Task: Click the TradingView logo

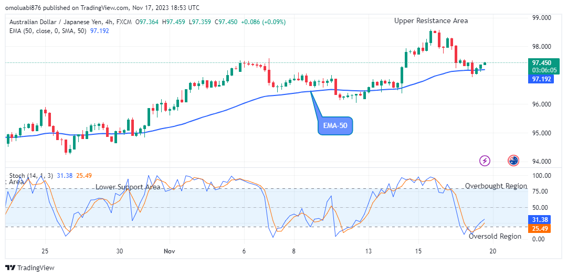Action: click(30, 268)
